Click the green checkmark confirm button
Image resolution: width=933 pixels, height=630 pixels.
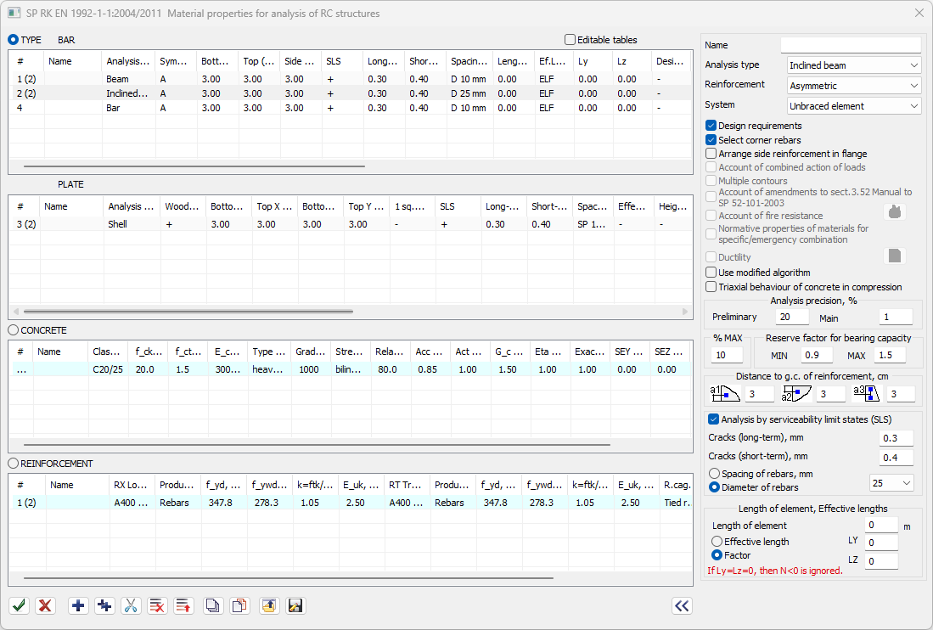pos(19,605)
